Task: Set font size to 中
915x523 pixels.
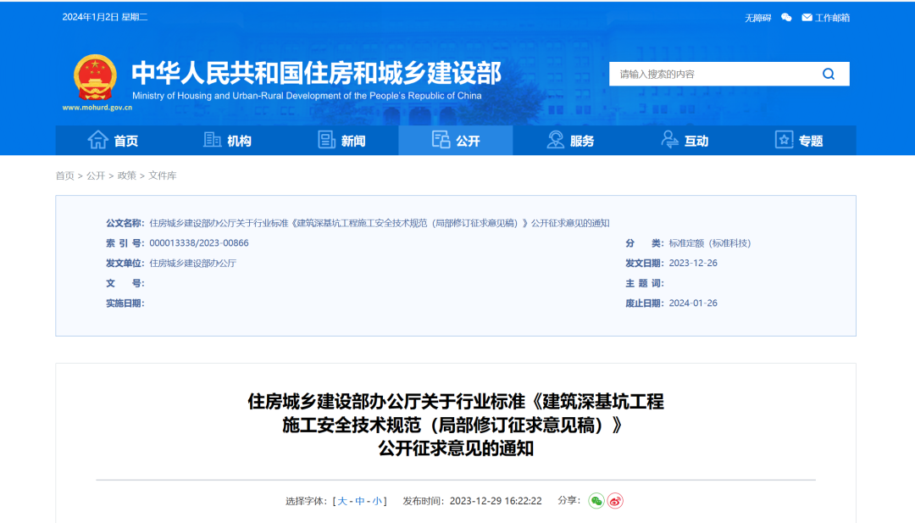Action: click(360, 501)
